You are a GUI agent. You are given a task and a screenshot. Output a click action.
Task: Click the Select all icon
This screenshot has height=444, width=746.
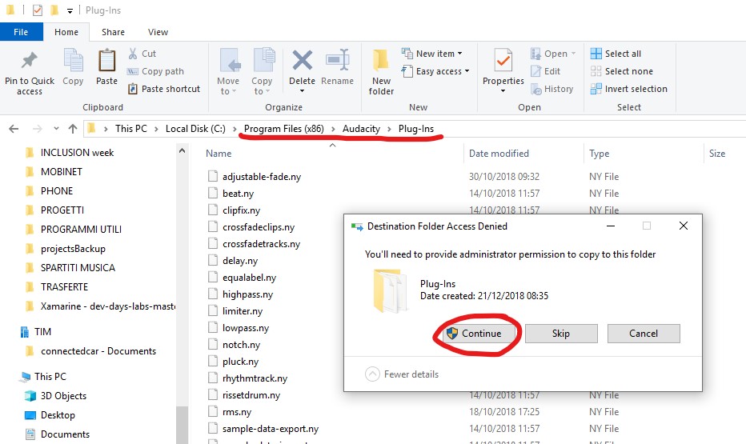596,54
